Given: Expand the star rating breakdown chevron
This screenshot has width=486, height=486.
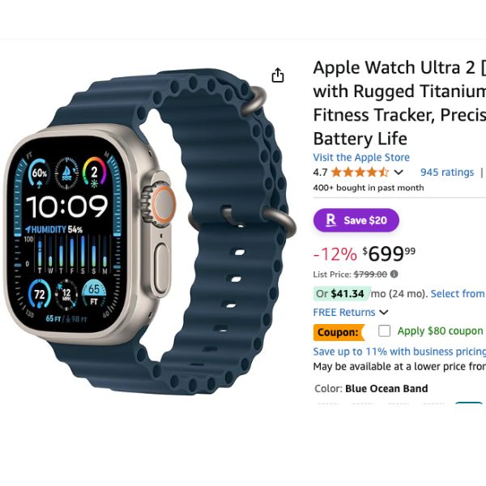Looking at the screenshot, I should pyautogui.click(x=399, y=173).
